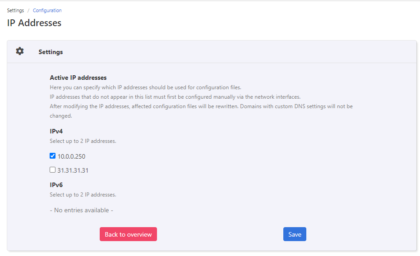
Task: Click the 31.31.31.31 address label text
Action: (x=73, y=171)
